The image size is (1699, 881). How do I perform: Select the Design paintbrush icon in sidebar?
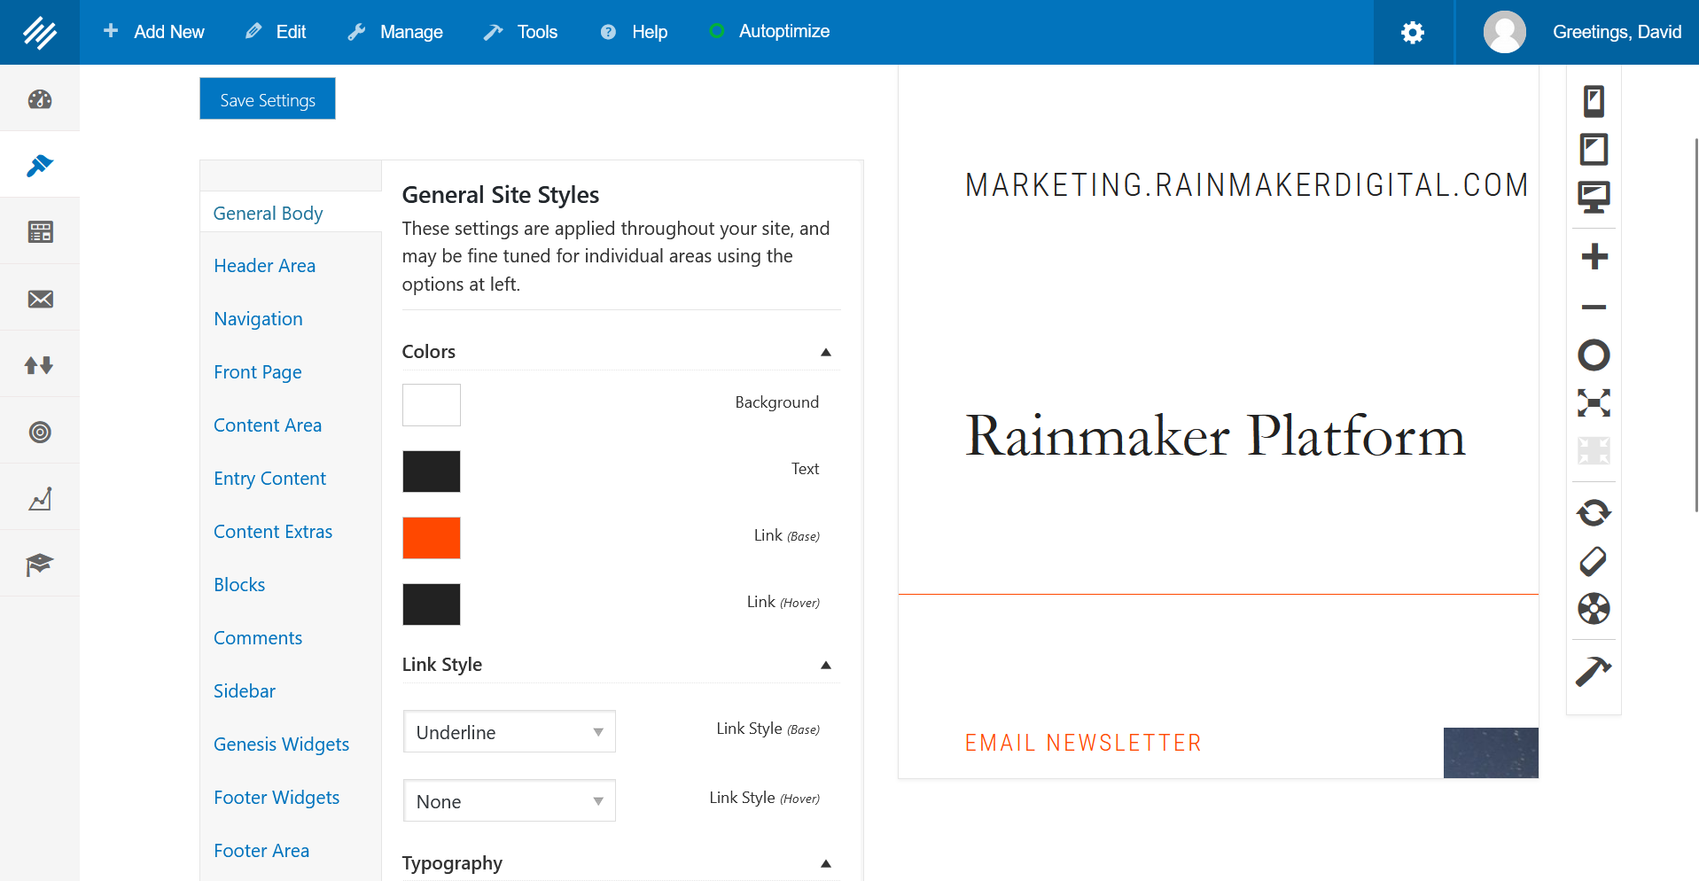tap(40, 165)
